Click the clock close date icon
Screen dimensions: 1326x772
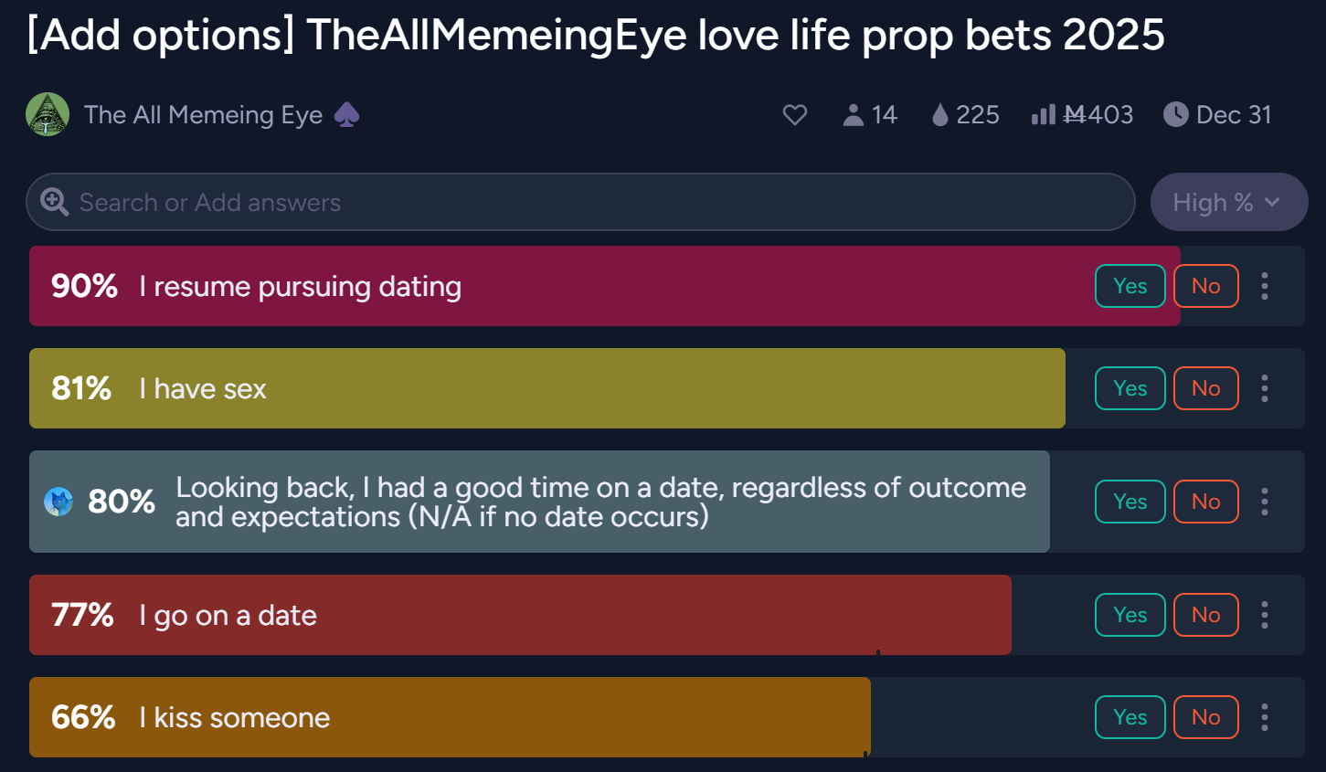(1175, 114)
